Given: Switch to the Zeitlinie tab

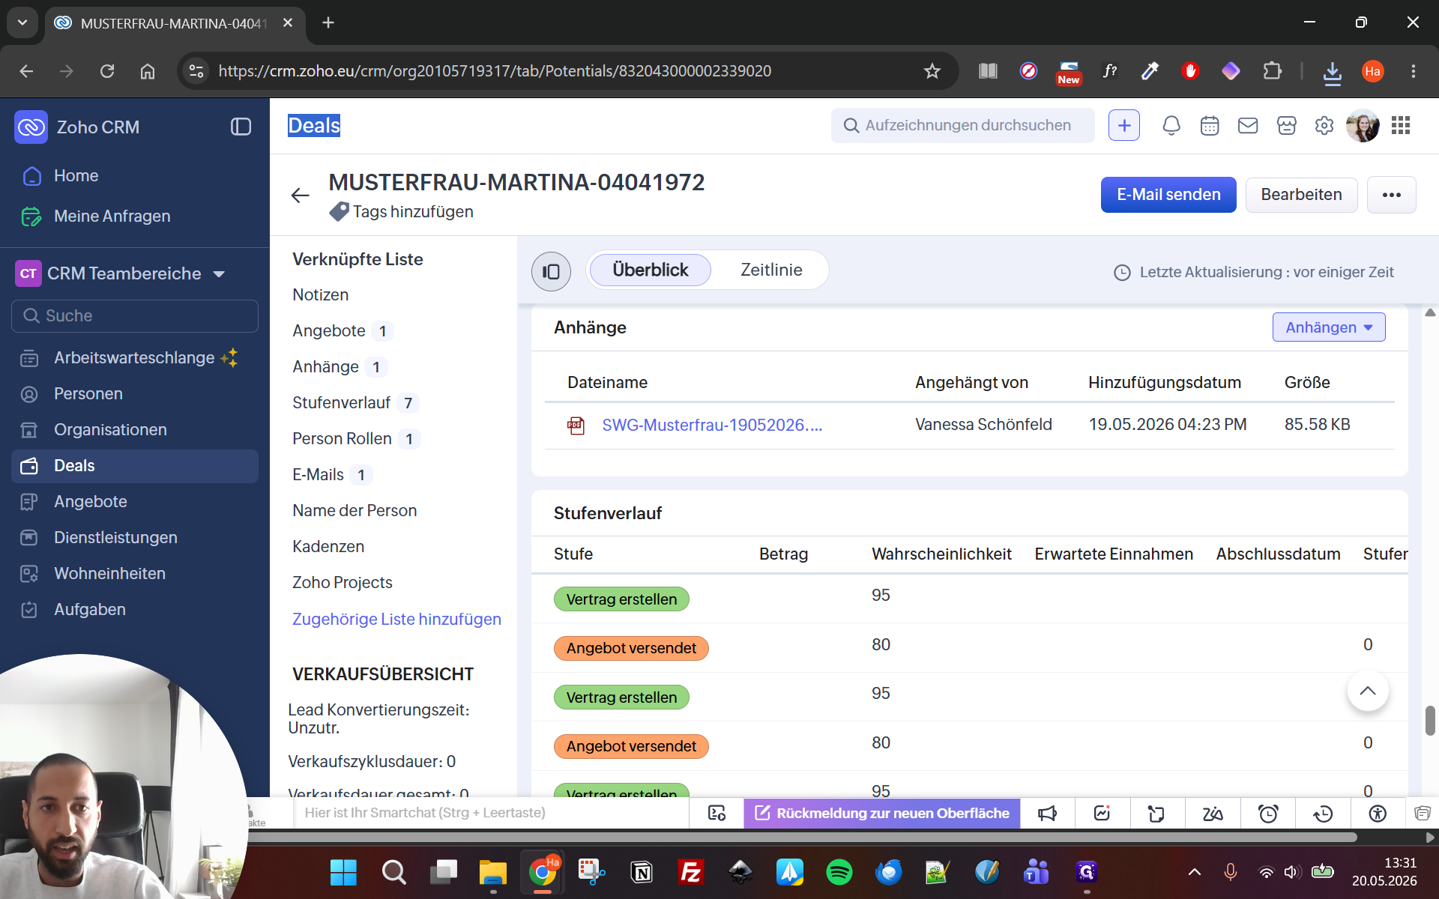Looking at the screenshot, I should [771, 270].
